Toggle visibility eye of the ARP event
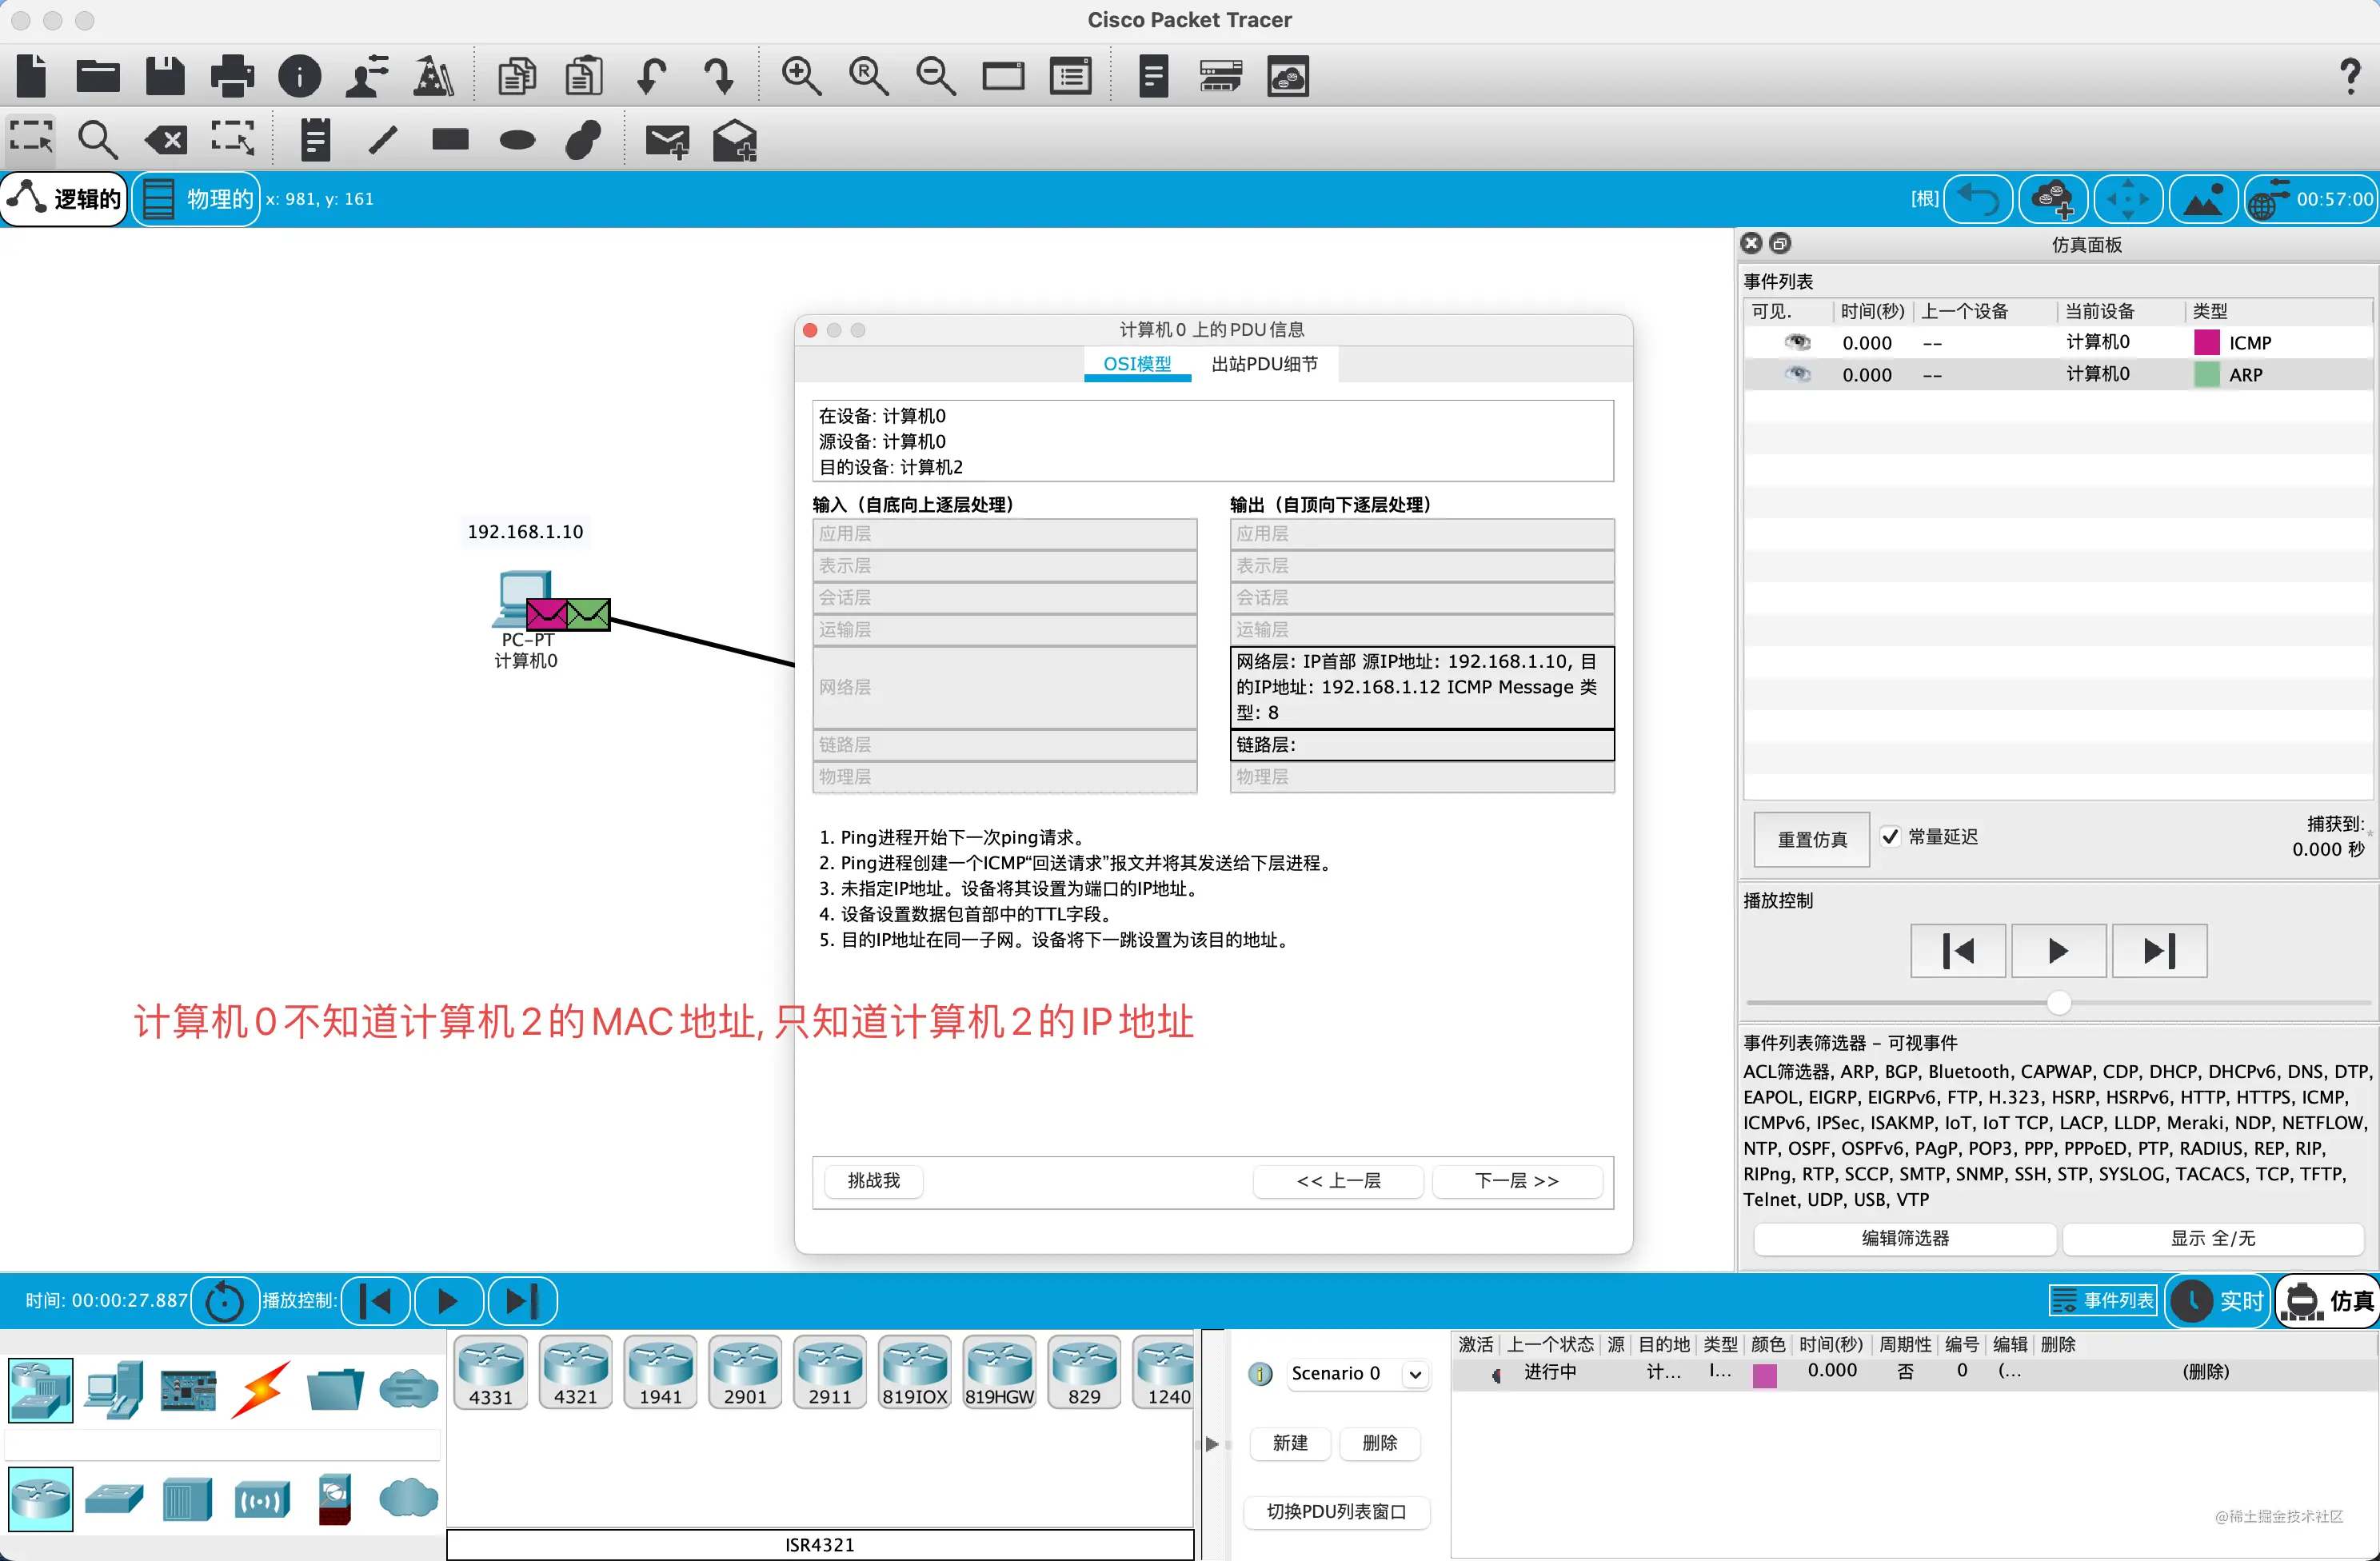The height and width of the screenshot is (1561, 2380). click(x=1797, y=374)
